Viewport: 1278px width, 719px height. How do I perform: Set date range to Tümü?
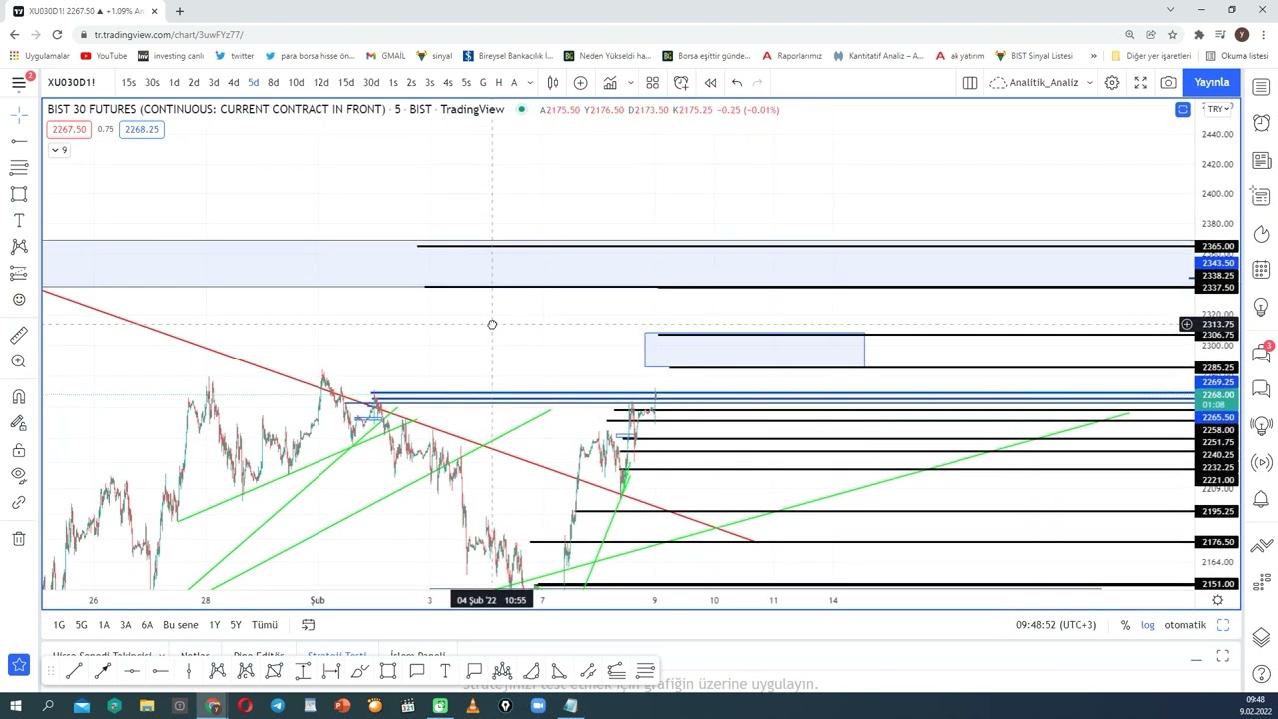point(265,625)
